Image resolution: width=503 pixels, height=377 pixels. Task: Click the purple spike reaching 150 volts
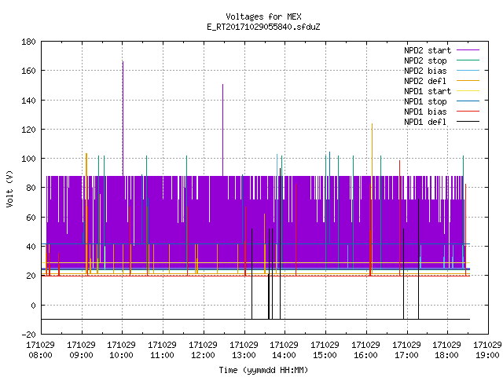click(223, 130)
